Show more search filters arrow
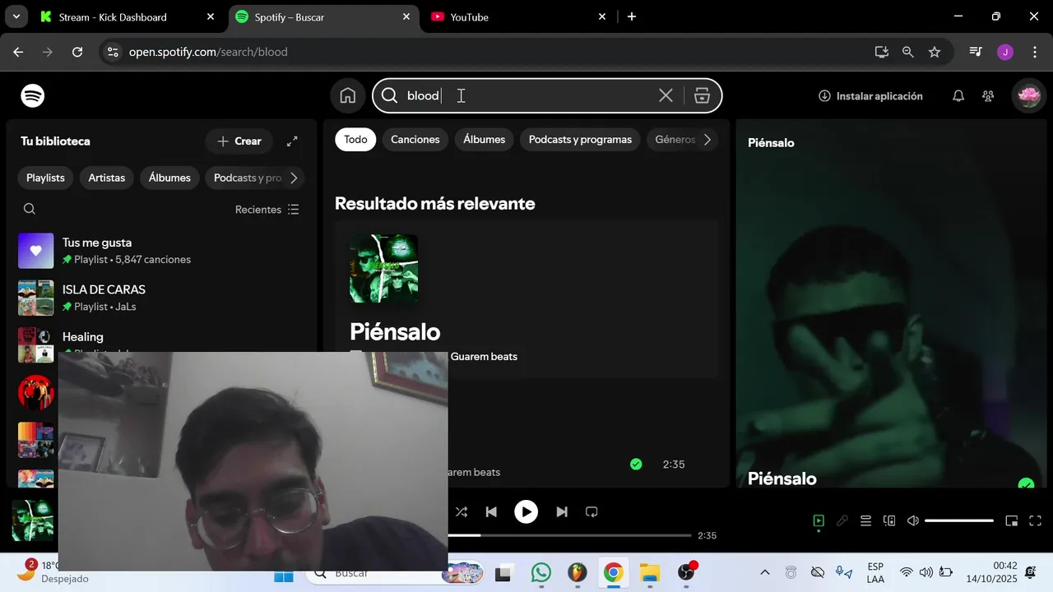This screenshot has width=1053, height=592. [707, 140]
